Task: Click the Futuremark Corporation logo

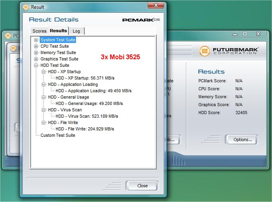Action: pos(229,51)
